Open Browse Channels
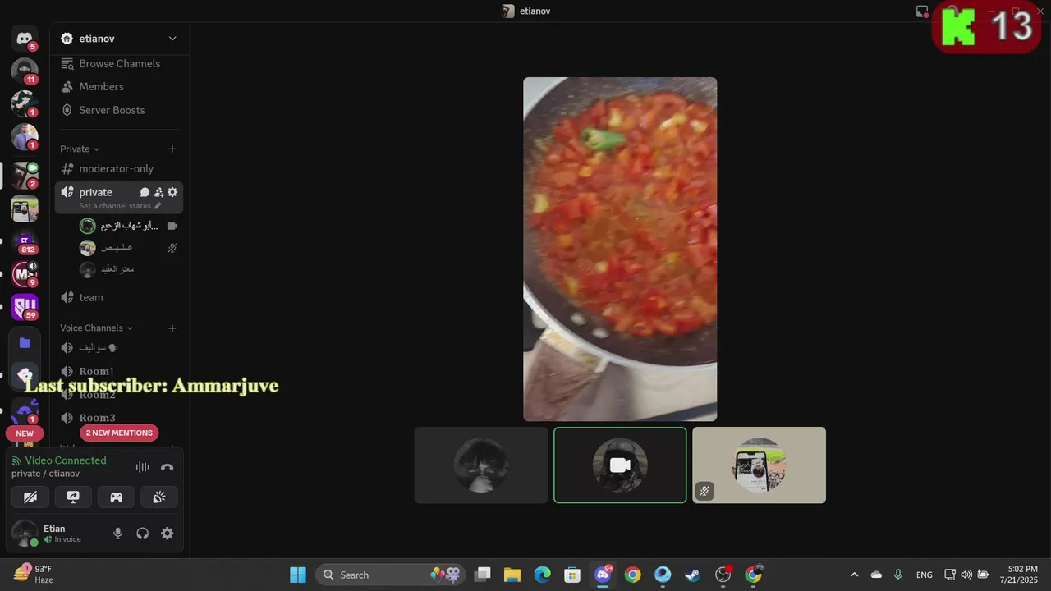The width and height of the screenshot is (1051, 591). click(120, 64)
